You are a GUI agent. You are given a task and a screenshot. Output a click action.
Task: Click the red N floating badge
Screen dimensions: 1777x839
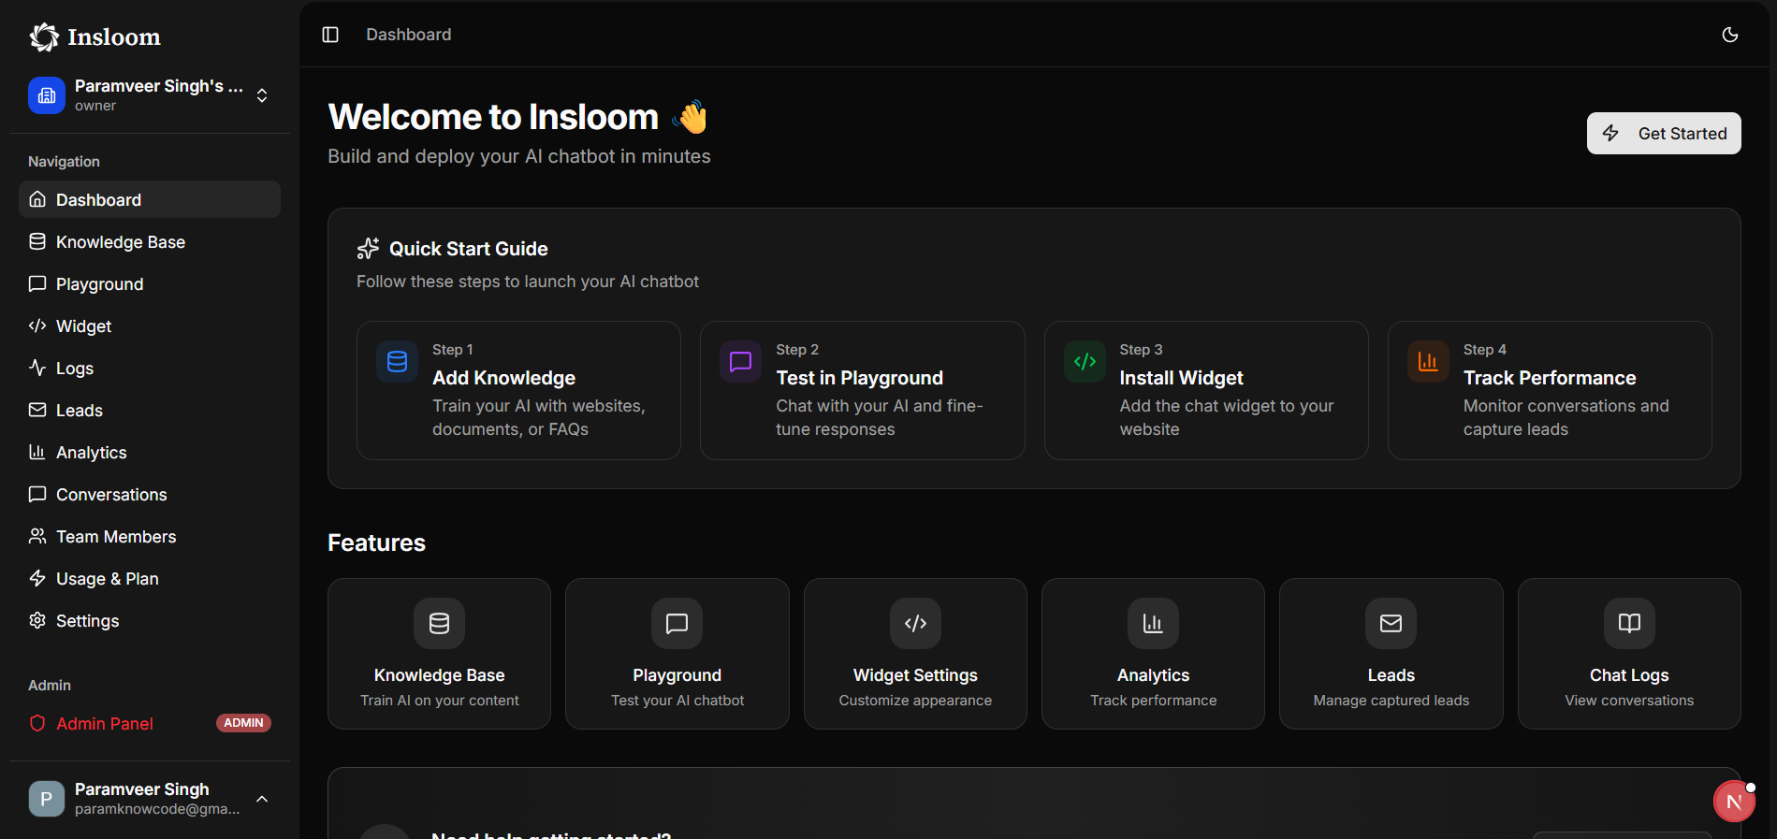click(1734, 802)
